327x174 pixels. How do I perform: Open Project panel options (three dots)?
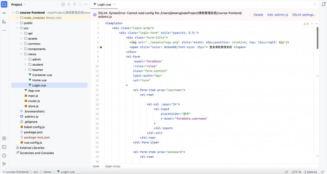pos(80,4)
